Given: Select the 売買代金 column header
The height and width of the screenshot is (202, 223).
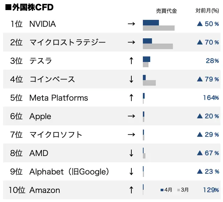Looking at the screenshot, I should [x=166, y=11].
